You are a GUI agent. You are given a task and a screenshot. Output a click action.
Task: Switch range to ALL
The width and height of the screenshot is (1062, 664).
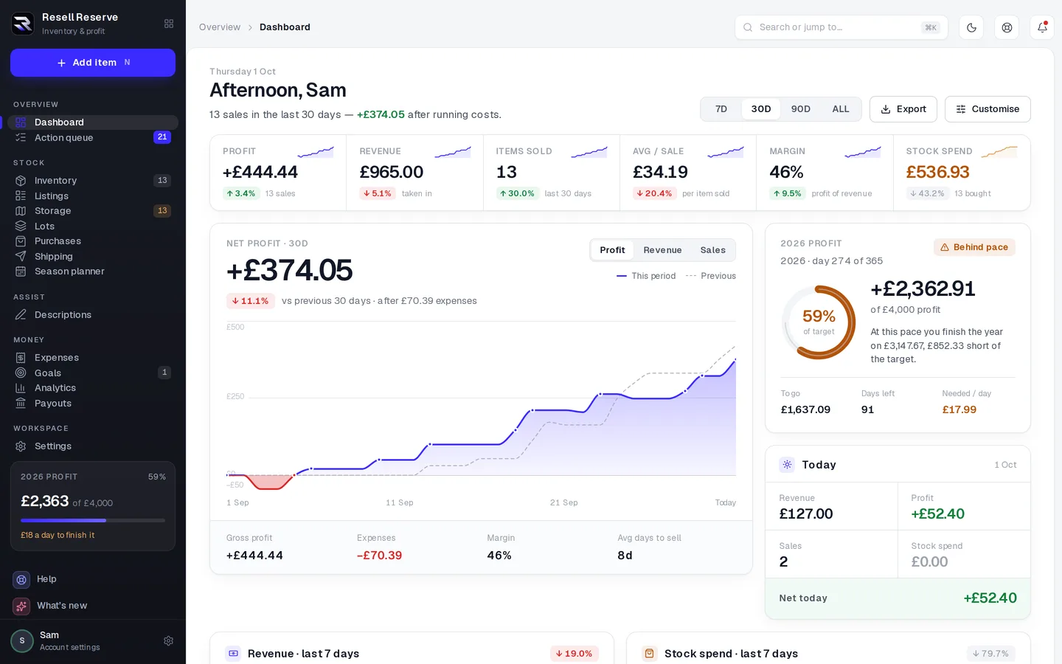(841, 109)
